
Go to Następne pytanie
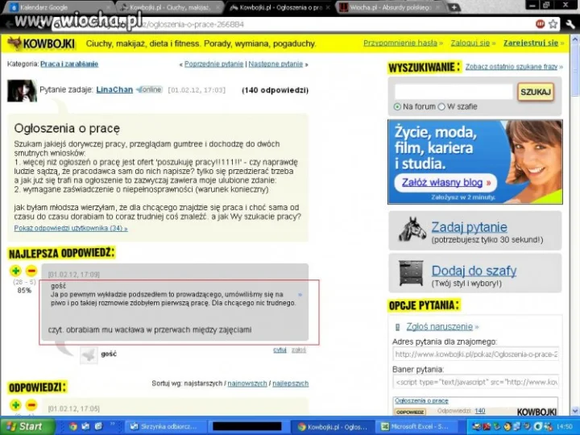click(275, 64)
